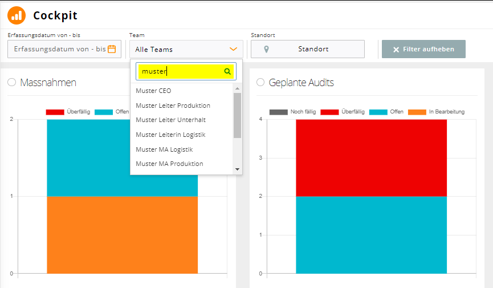Click the dropdown list scroll down arrow

(238, 169)
